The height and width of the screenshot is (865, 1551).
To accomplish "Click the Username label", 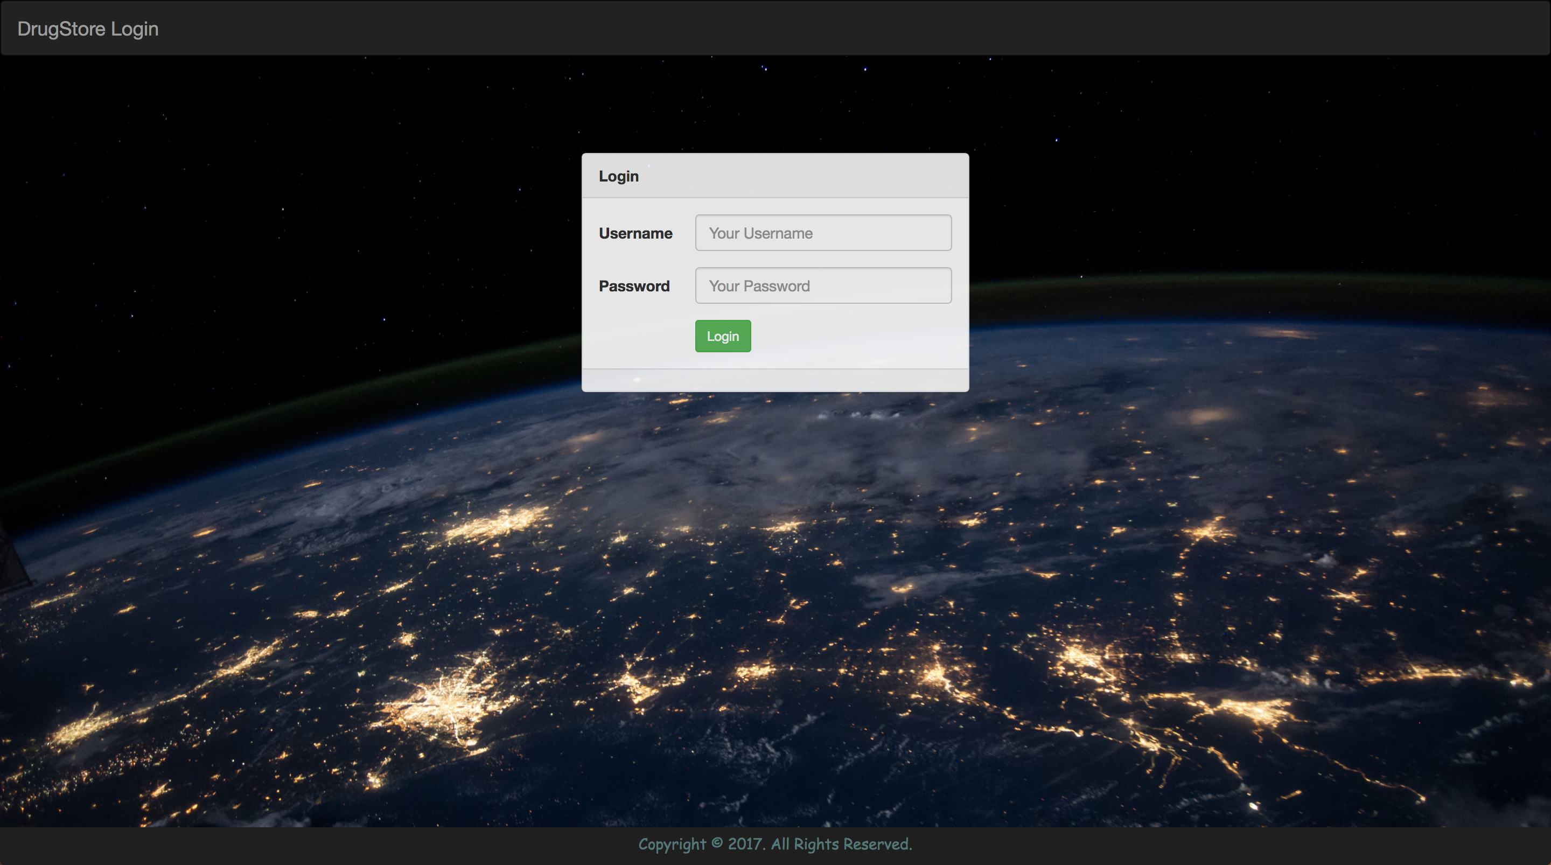I will point(635,233).
